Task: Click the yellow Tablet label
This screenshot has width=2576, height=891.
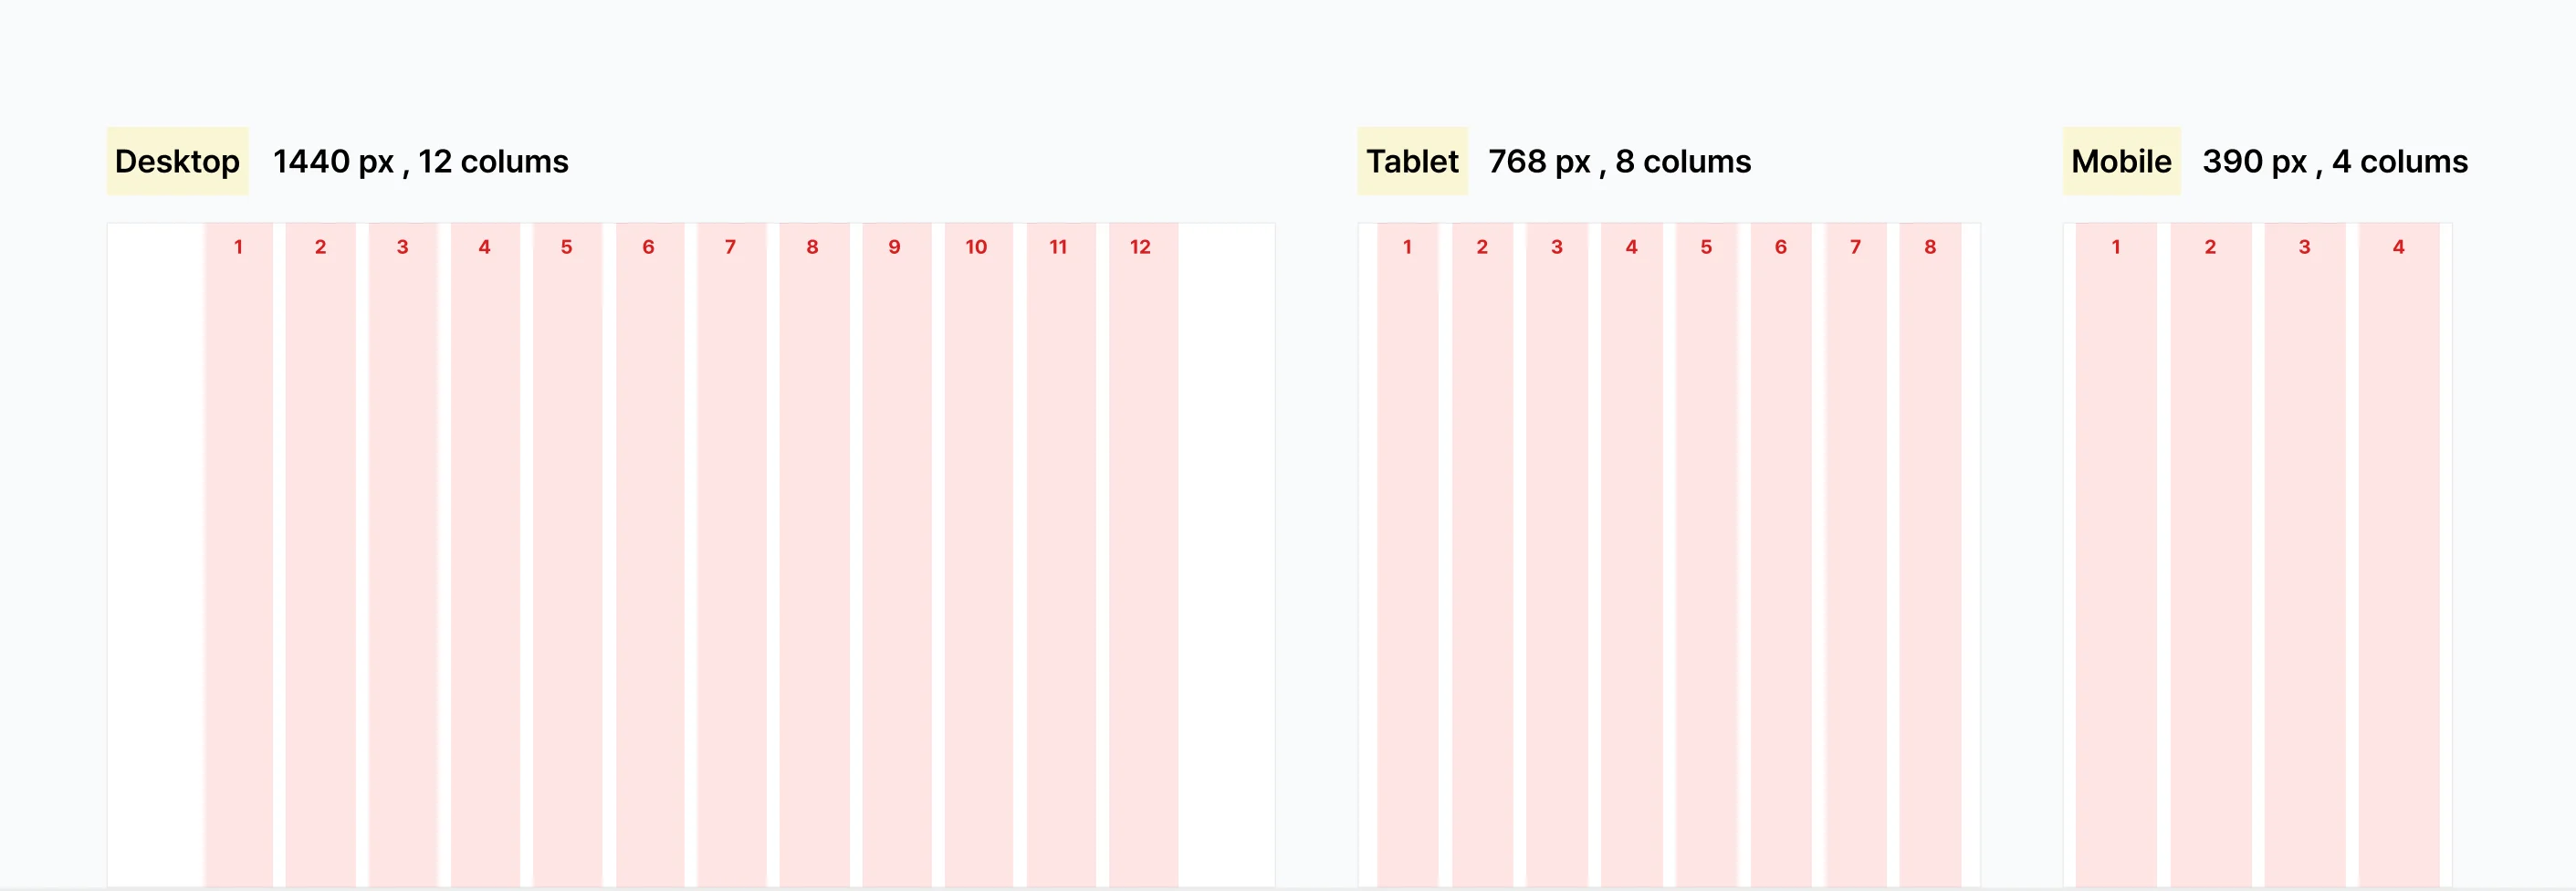Action: click(1411, 161)
